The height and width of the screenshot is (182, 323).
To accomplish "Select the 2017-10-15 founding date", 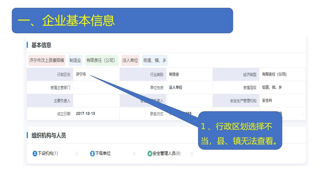I will click(85, 114).
